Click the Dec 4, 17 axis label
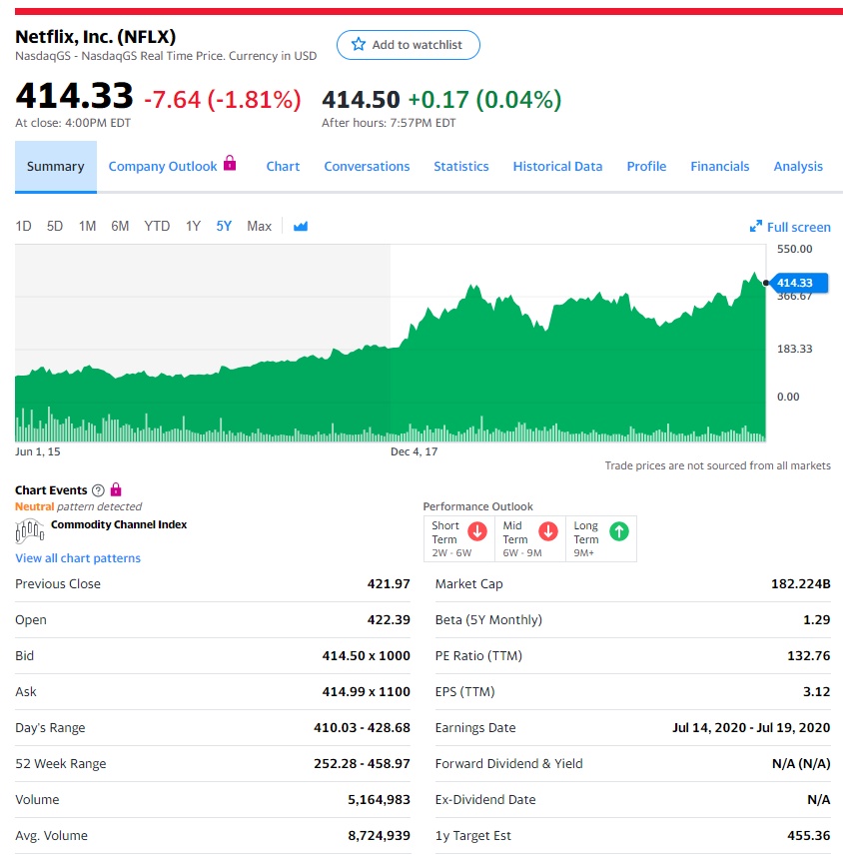843x855 pixels. point(414,451)
